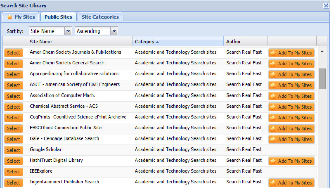Add Association of Computer Mach. to My Sites
Image resolution: width=330 pixels, height=188 pixels.
(292, 96)
